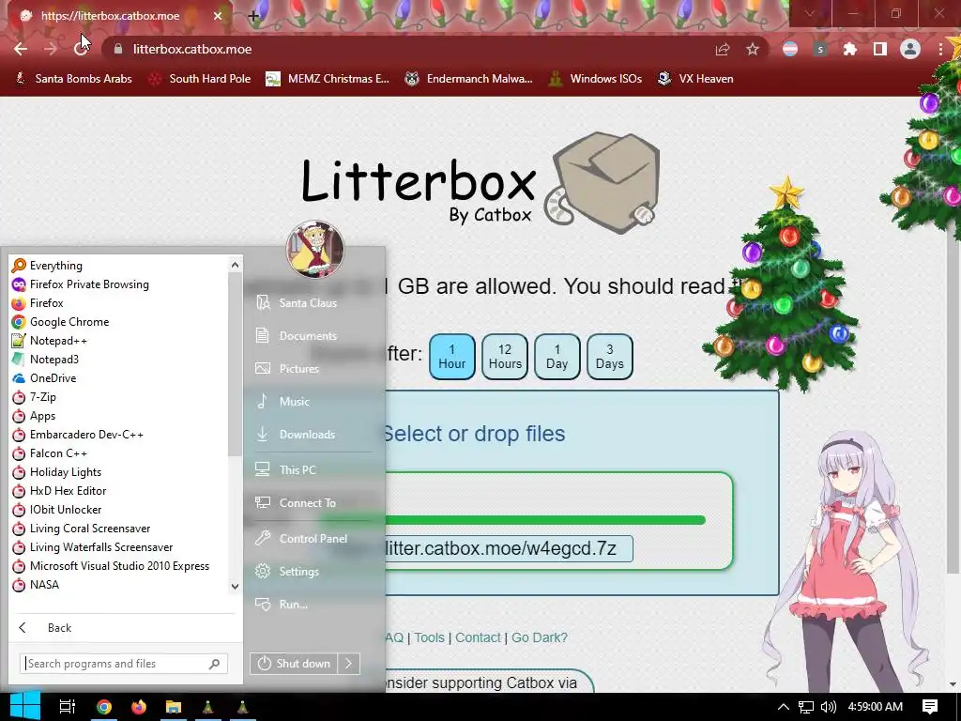Open File Explorer from the taskbar
The image size is (961, 721).
click(174, 707)
